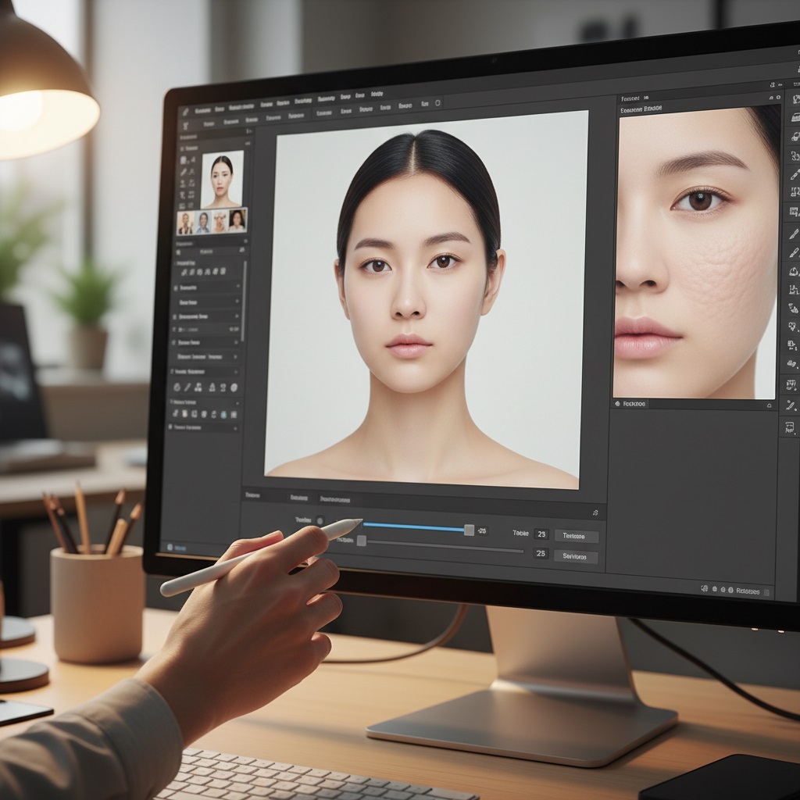Switch to the middle tab above the slider panel
Viewport: 800px width, 800px height.
pos(300,497)
